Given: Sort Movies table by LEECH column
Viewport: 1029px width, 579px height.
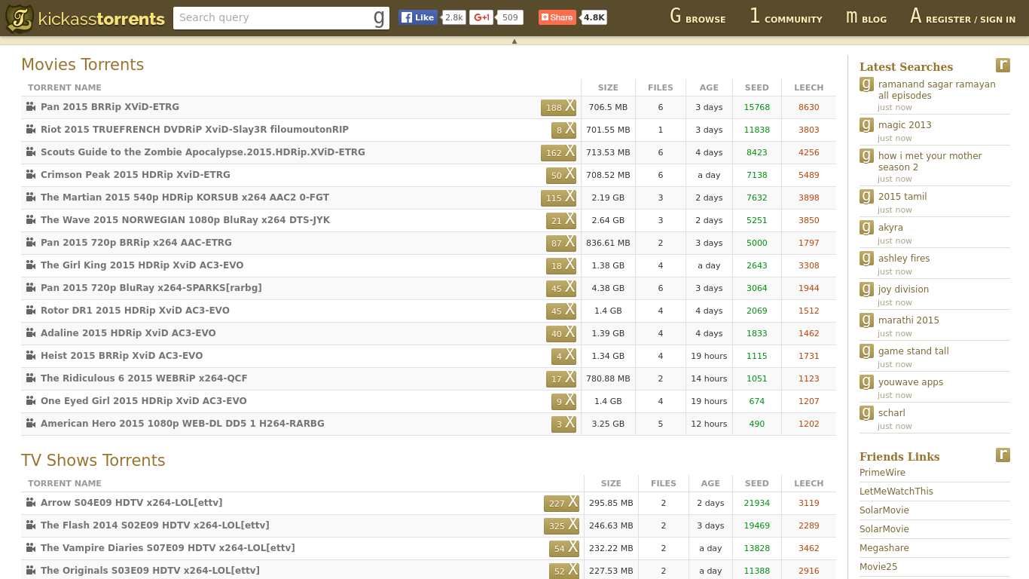Looking at the screenshot, I should coord(809,87).
